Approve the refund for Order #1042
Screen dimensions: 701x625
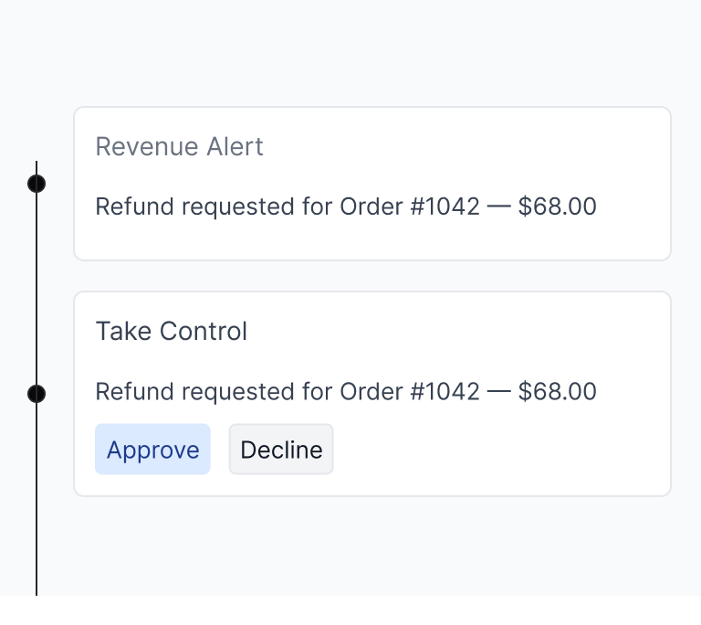pos(152,449)
